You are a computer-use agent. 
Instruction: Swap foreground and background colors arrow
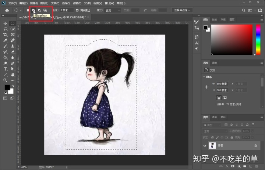click(13, 86)
